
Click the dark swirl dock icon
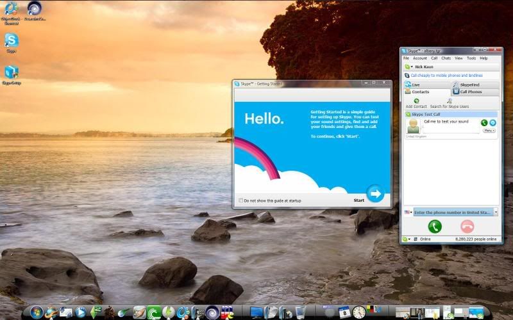click(x=212, y=313)
